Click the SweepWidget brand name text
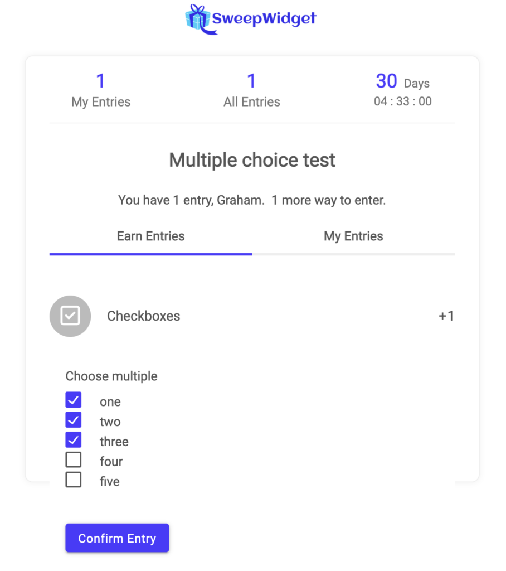Image resolution: width=506 pixels, height=571 pixels. [x=264, y=19]
